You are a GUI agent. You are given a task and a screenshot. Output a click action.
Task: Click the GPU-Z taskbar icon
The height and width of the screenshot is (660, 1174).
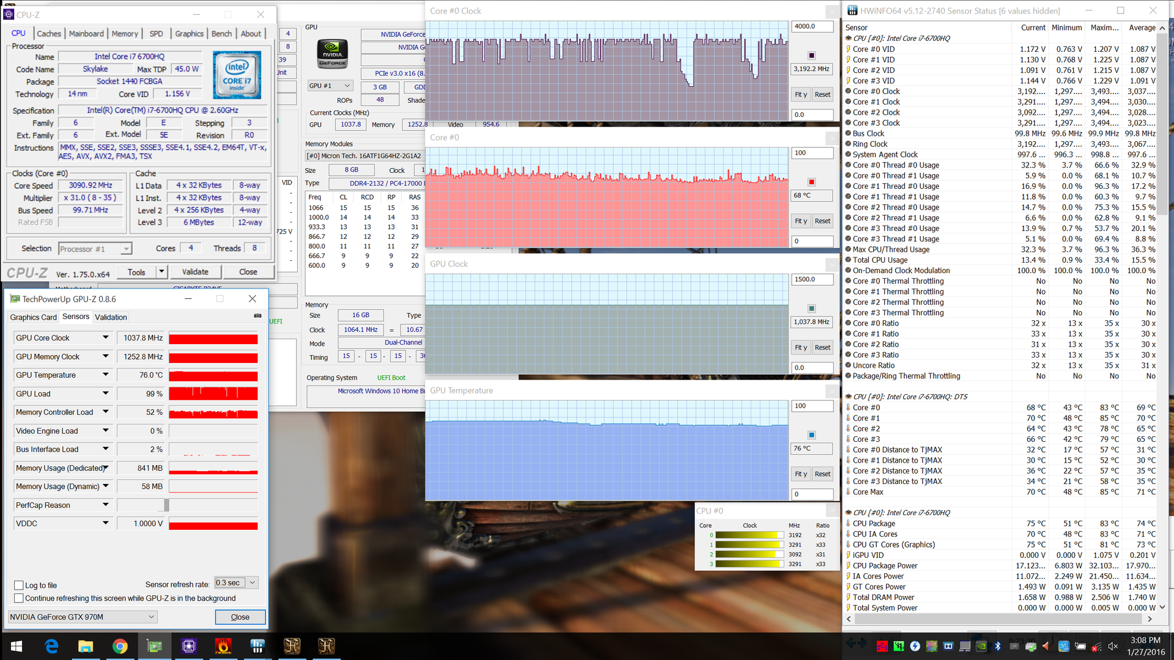(154, 646)
